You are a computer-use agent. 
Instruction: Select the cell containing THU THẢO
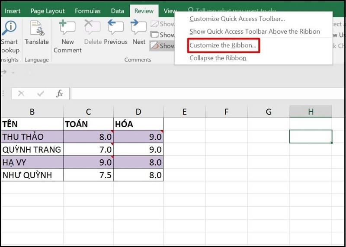[32, 137]
